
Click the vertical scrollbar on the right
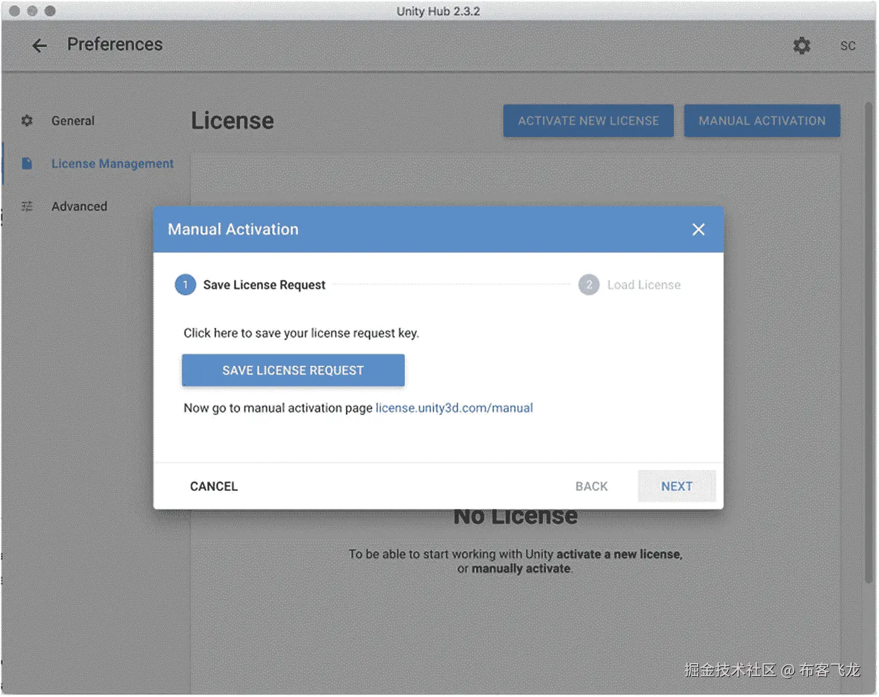pos(869,342)
